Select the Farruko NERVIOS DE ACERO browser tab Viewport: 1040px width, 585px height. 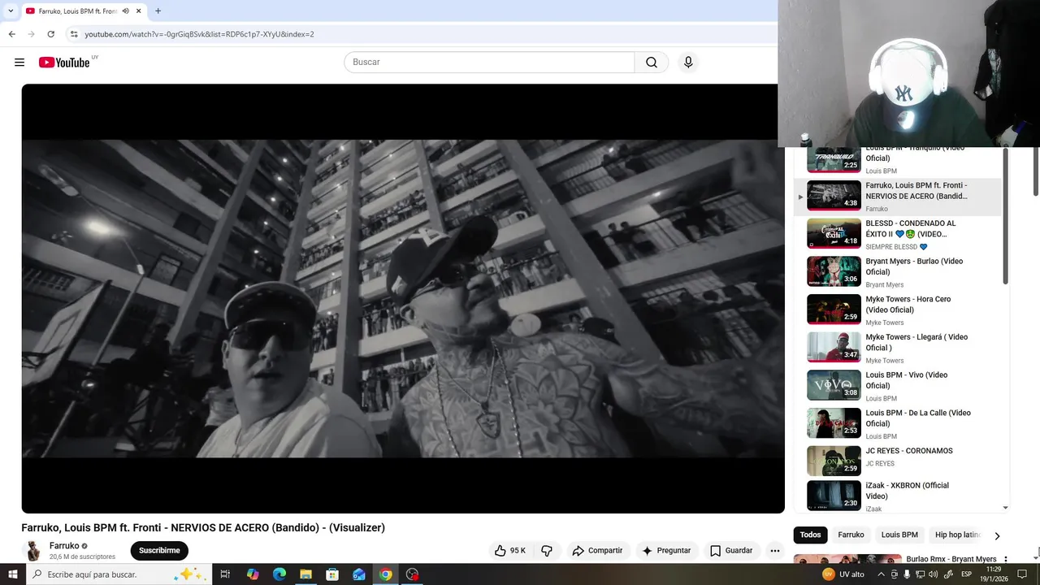83,11
